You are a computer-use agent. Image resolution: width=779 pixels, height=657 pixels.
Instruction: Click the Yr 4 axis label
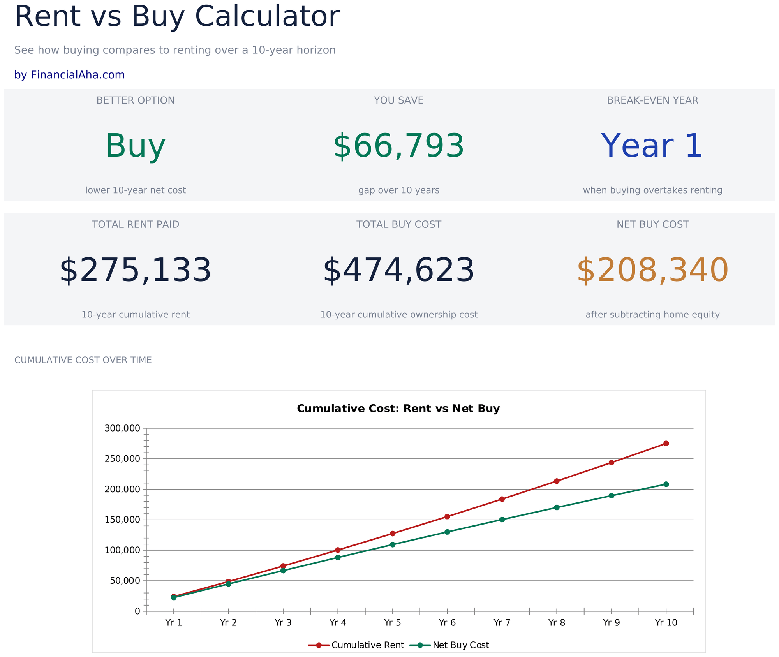point(338,622)
